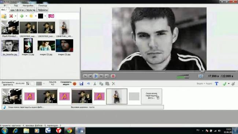Viewport: 238px width, 134px height.
Task: Click the black background color swatch
Action: 41,16
